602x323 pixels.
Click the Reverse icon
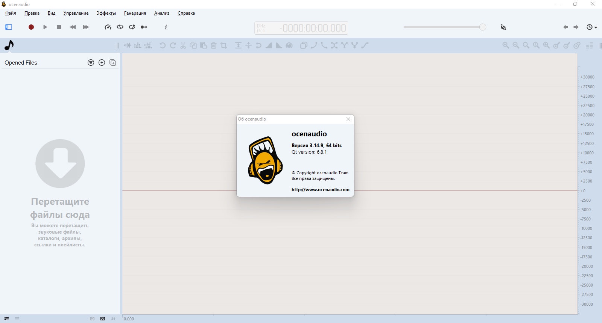click(258, 45)
